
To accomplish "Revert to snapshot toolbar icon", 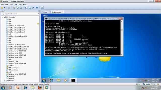I will (18, 8).
